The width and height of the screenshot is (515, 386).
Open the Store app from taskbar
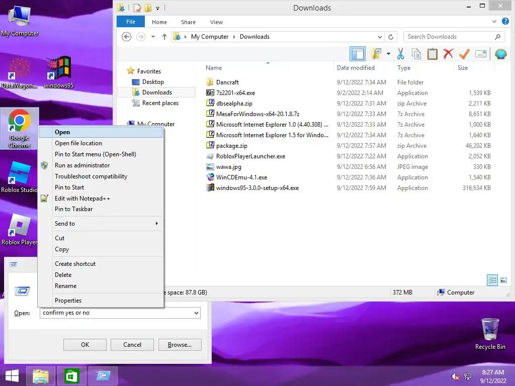[x=71, y=376]
